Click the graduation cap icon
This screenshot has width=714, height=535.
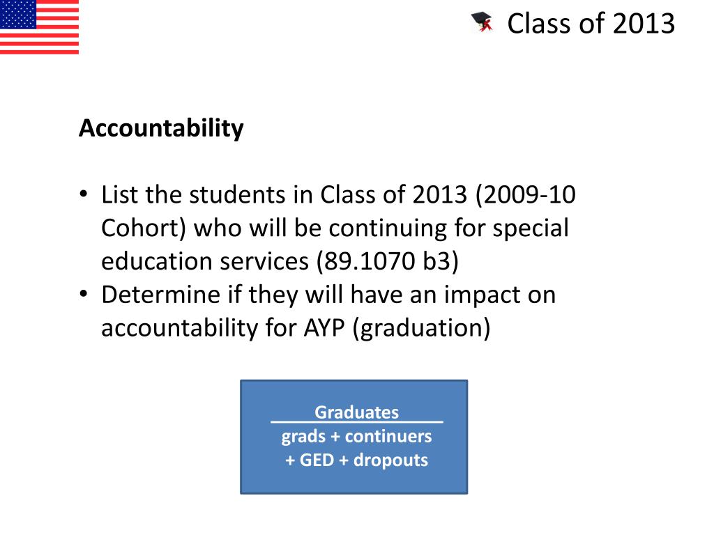pos(483,22)
